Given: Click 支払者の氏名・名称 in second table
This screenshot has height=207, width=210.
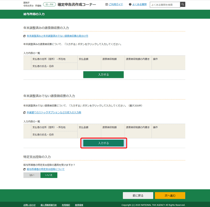Looking at the screenshot, I should (x=43, y=135).
